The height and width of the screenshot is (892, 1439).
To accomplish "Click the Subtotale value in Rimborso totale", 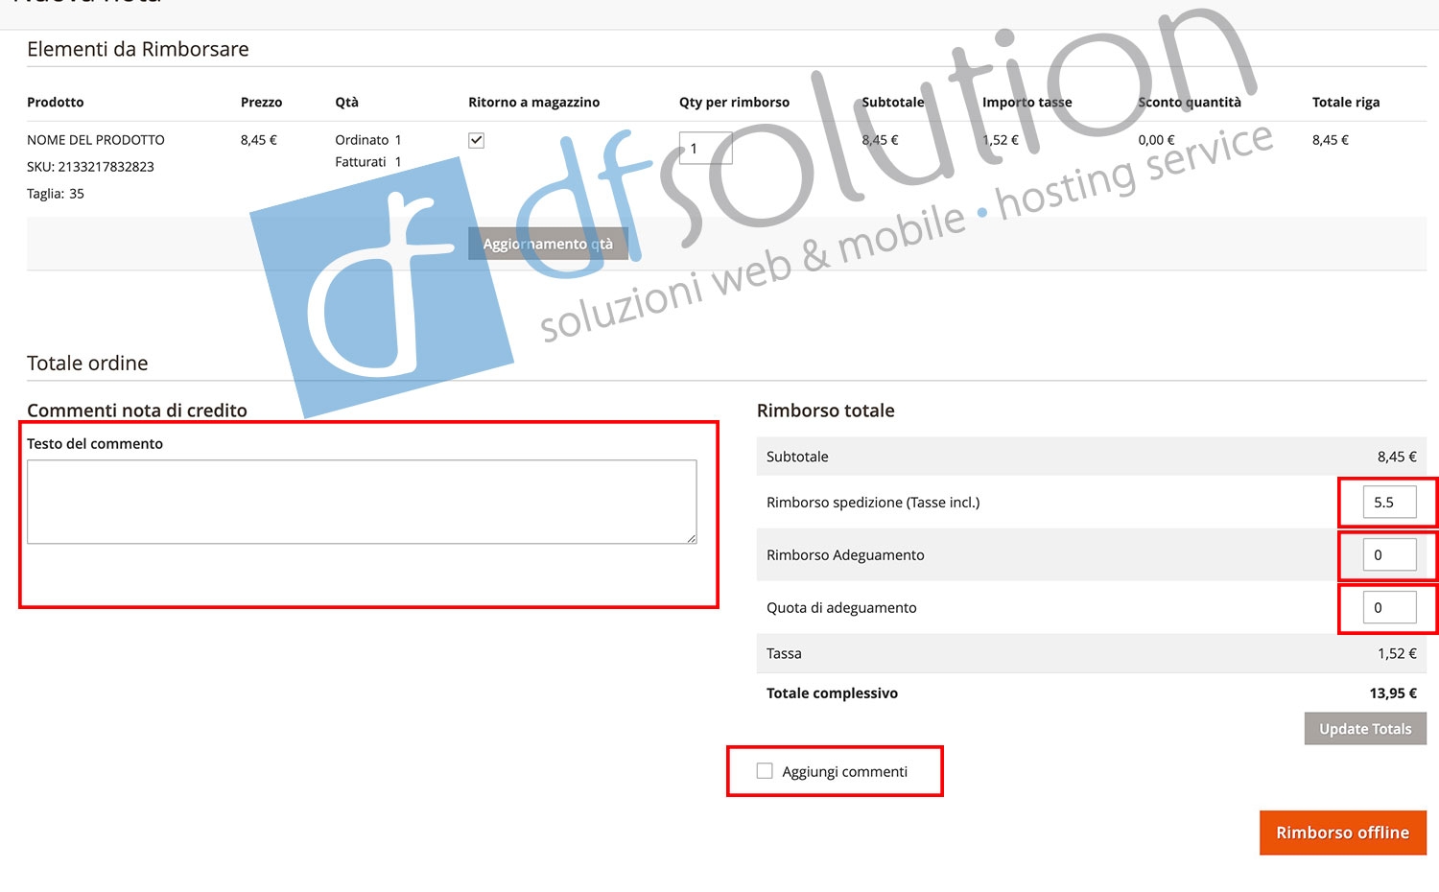I will 1397,457.
